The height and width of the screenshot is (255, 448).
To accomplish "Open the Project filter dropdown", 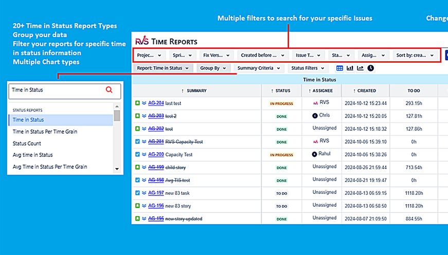I will (x=149, y=56).
